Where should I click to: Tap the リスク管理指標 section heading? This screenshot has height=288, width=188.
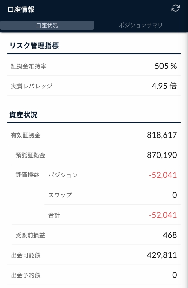click(x=34, y=46)
